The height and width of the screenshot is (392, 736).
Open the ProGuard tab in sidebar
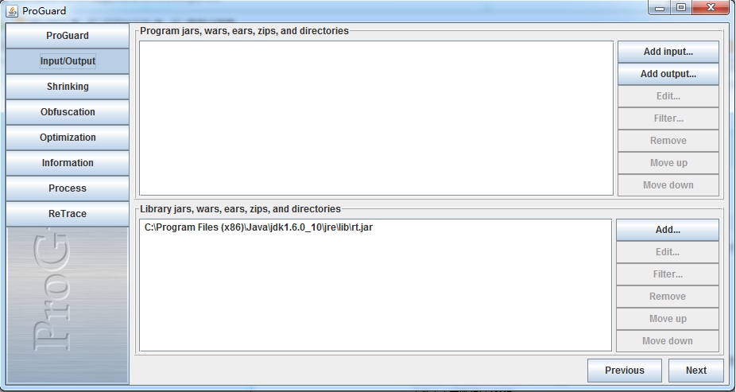[x=67, y=36]
